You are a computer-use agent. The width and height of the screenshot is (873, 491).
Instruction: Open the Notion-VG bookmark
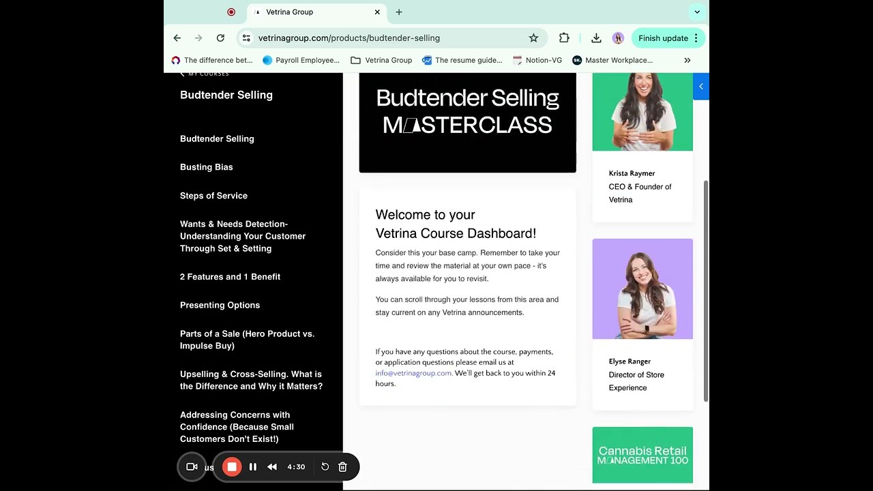[x=537, y=60]
